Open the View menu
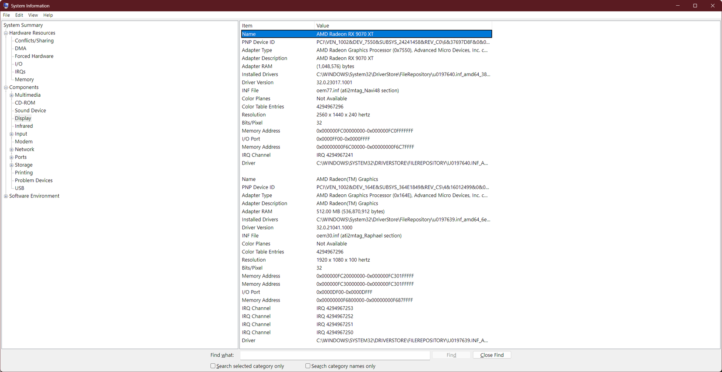Image resolution: width=722 pixels, height=372 pixels. tap(33, 15)
